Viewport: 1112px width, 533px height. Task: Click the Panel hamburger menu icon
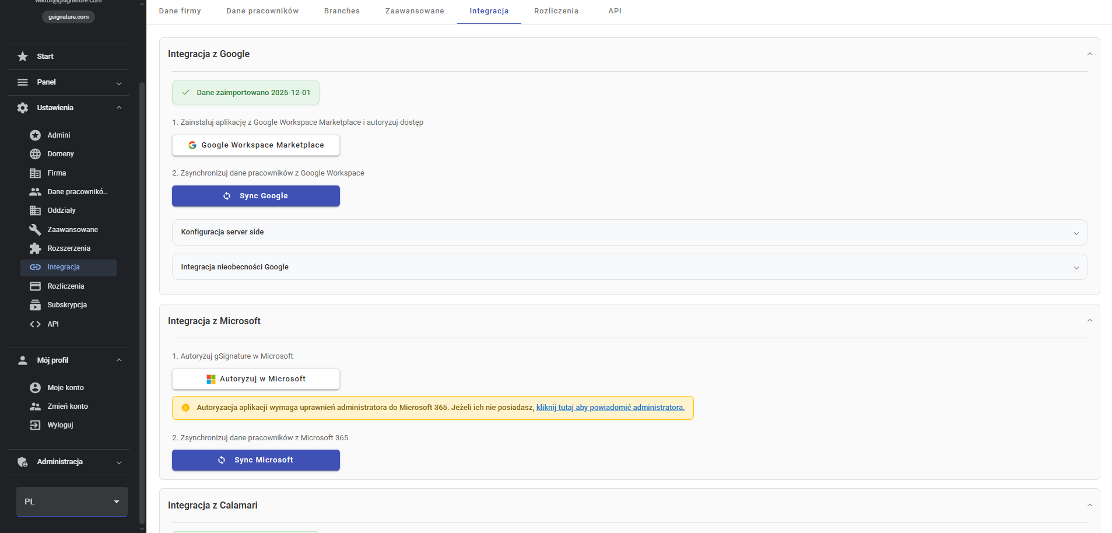[x=23, y=82]
